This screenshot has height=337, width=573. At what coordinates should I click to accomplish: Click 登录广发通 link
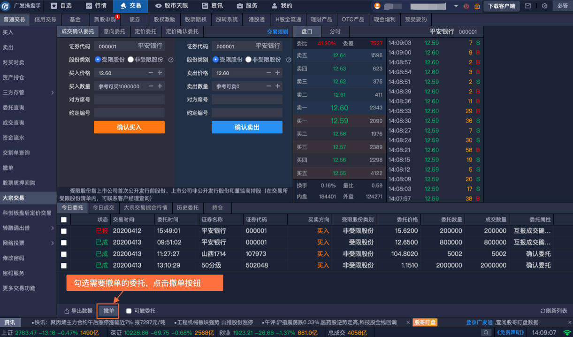click(480, 322)
